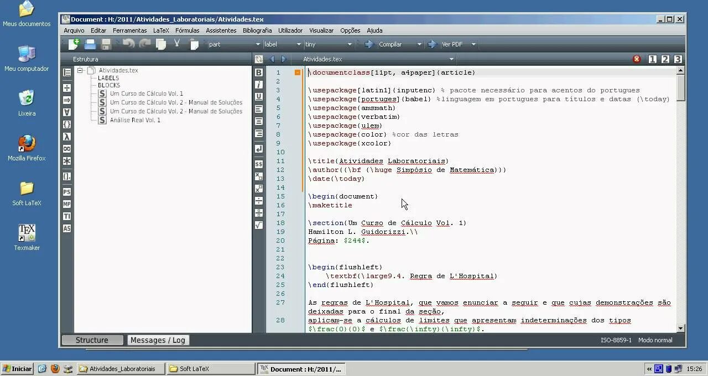Screen dimensions: 708x376
Task: Apply italic with the i icon
Action: pyautogui.click(x=258, y=85)
